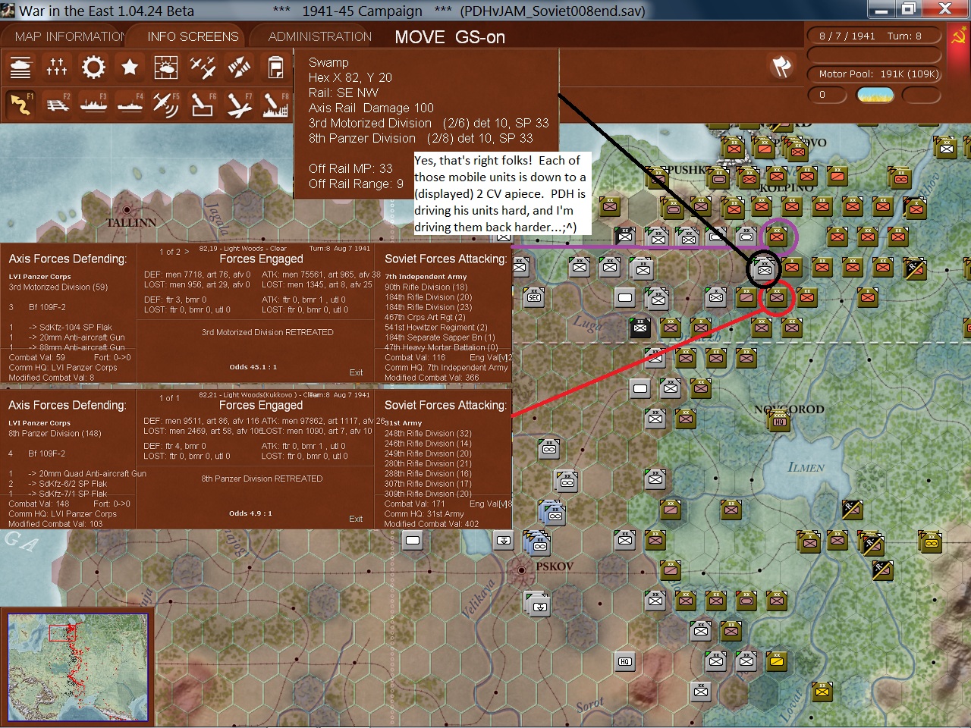Exit the 8th Panzer Division combat report
The image size is (971, 728).
(x=356, y=519)
